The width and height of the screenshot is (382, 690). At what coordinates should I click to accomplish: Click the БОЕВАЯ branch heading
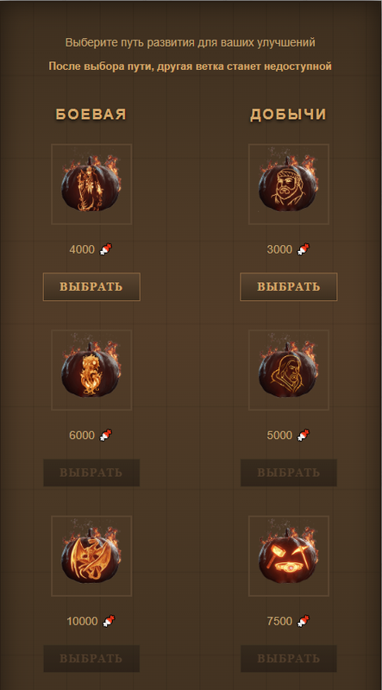pos(91,115)
